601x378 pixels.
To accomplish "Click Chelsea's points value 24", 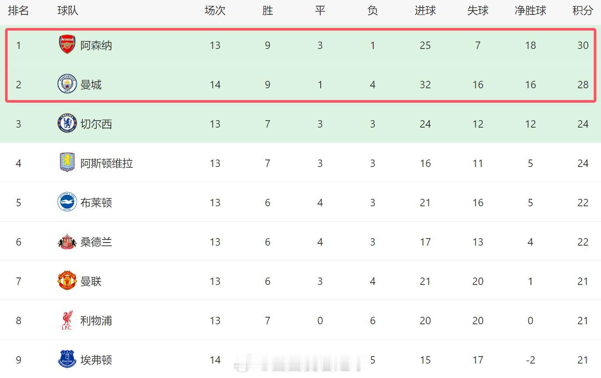I will click(583, 124).
